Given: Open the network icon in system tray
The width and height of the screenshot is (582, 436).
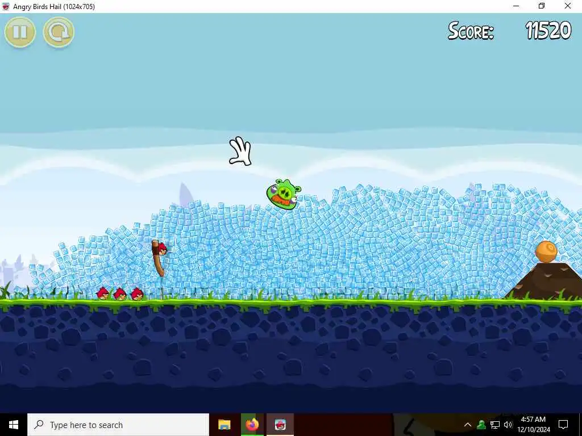Looking at the screenshot, I should tap(495, 425).
